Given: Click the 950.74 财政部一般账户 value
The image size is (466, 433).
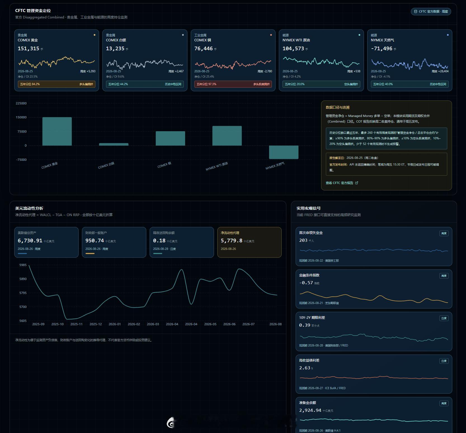Looking at the screenshot, I should [x=95, y=241].
